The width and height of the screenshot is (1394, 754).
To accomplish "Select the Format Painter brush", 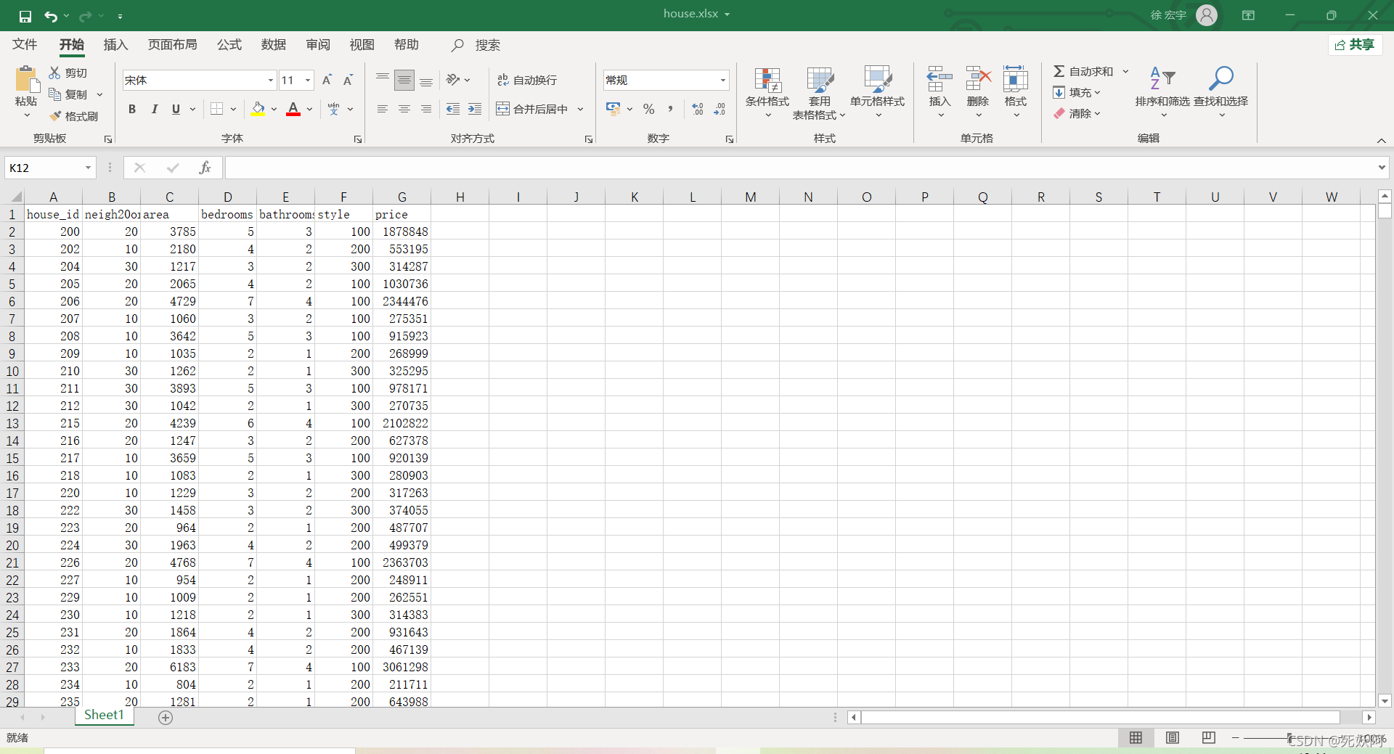I will click(73, 116).
